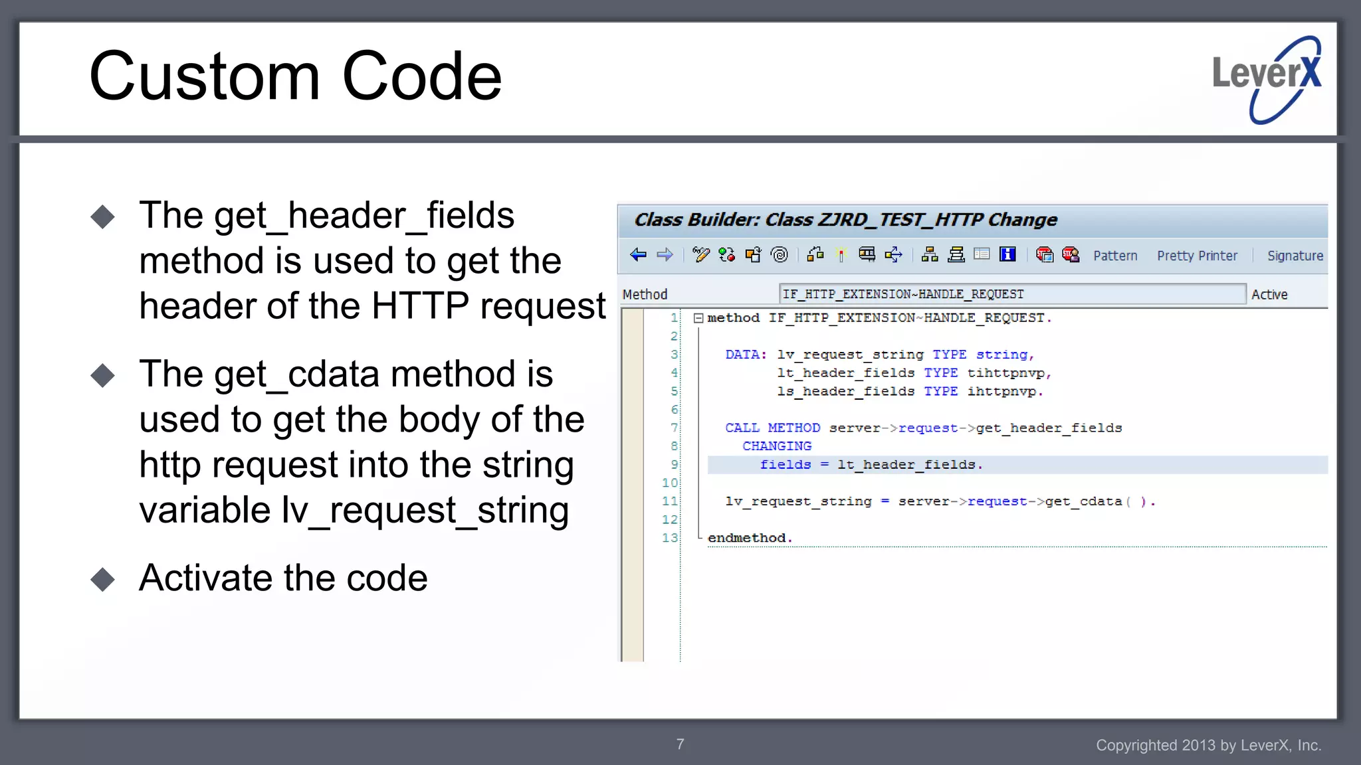1361x765 pixels.
Task: Display the Object List hierarchy icon
Action: click(930, 255)
